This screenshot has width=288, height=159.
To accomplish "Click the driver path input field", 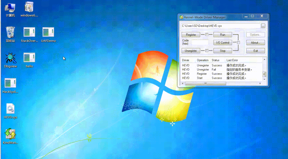I will click(x=221, y=26).
